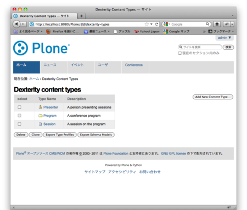Open the admin user dropdown

pos(224,38)
